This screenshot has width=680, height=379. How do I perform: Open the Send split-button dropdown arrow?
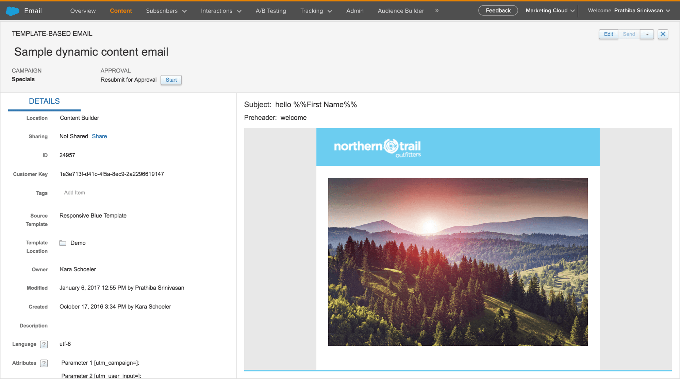[647, 34]
